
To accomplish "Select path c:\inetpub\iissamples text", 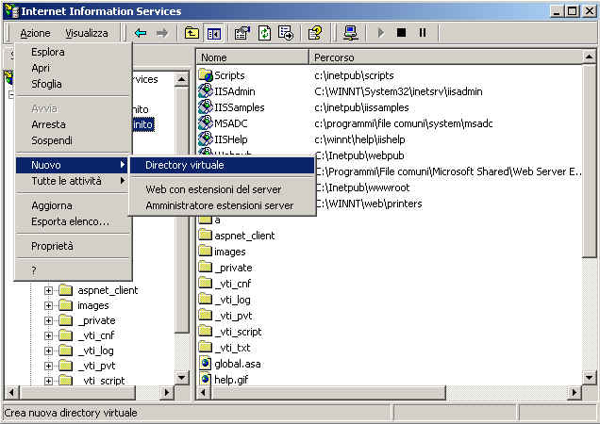I will pos(361,107).
